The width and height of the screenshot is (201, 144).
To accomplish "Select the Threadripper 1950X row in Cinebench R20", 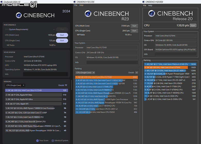I will click(170, 74).
